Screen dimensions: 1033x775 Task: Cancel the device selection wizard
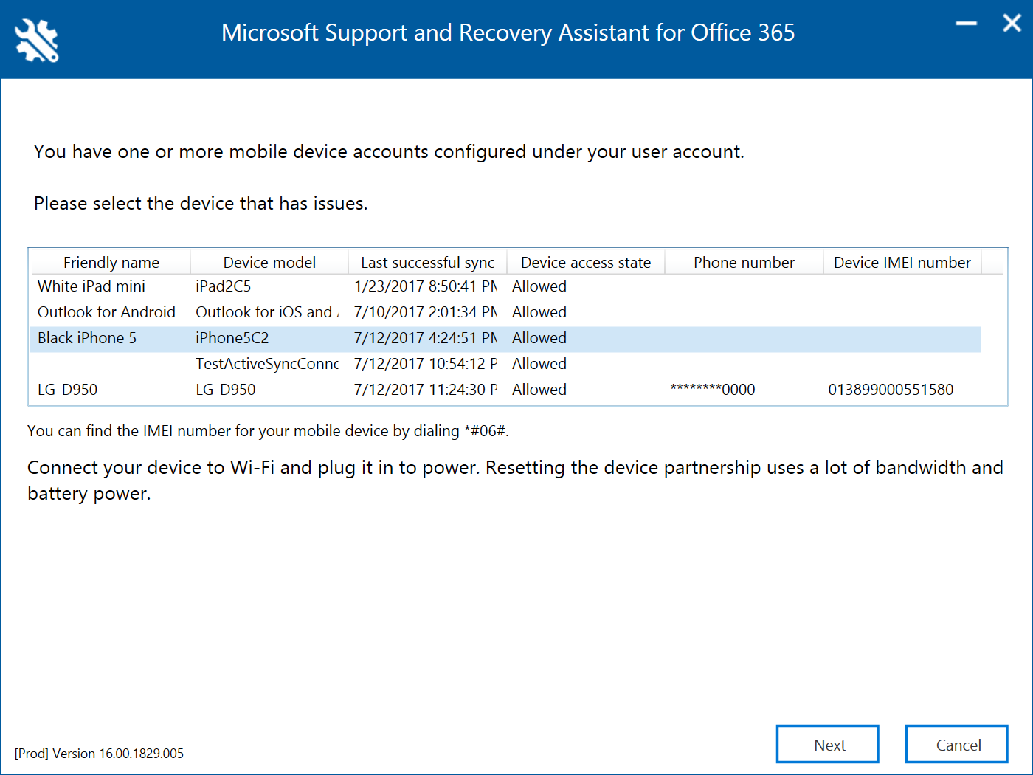(x=956, y=744)
